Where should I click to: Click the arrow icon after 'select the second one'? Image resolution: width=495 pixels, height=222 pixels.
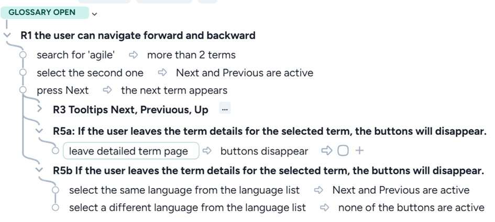pos(162,73)
